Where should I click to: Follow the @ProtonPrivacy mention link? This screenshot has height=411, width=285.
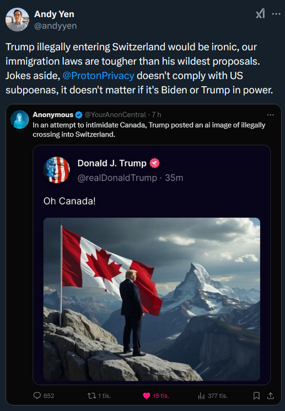98,76
